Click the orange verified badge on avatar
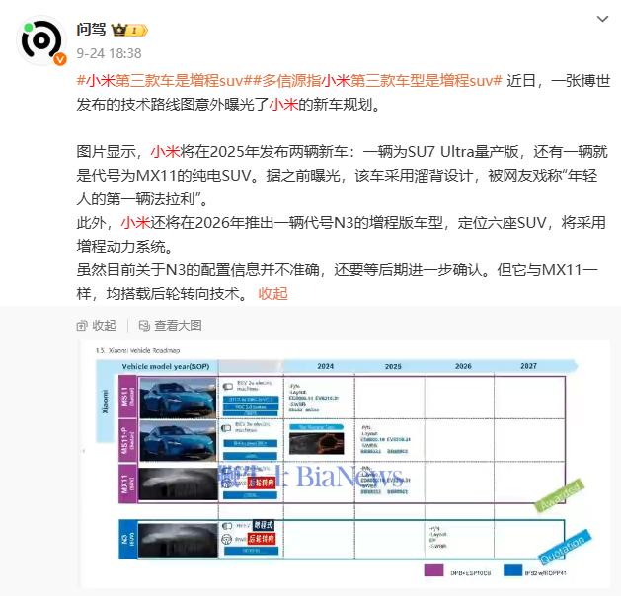The width and height of the screenshot is (621, 596). [x=60, y=60]
